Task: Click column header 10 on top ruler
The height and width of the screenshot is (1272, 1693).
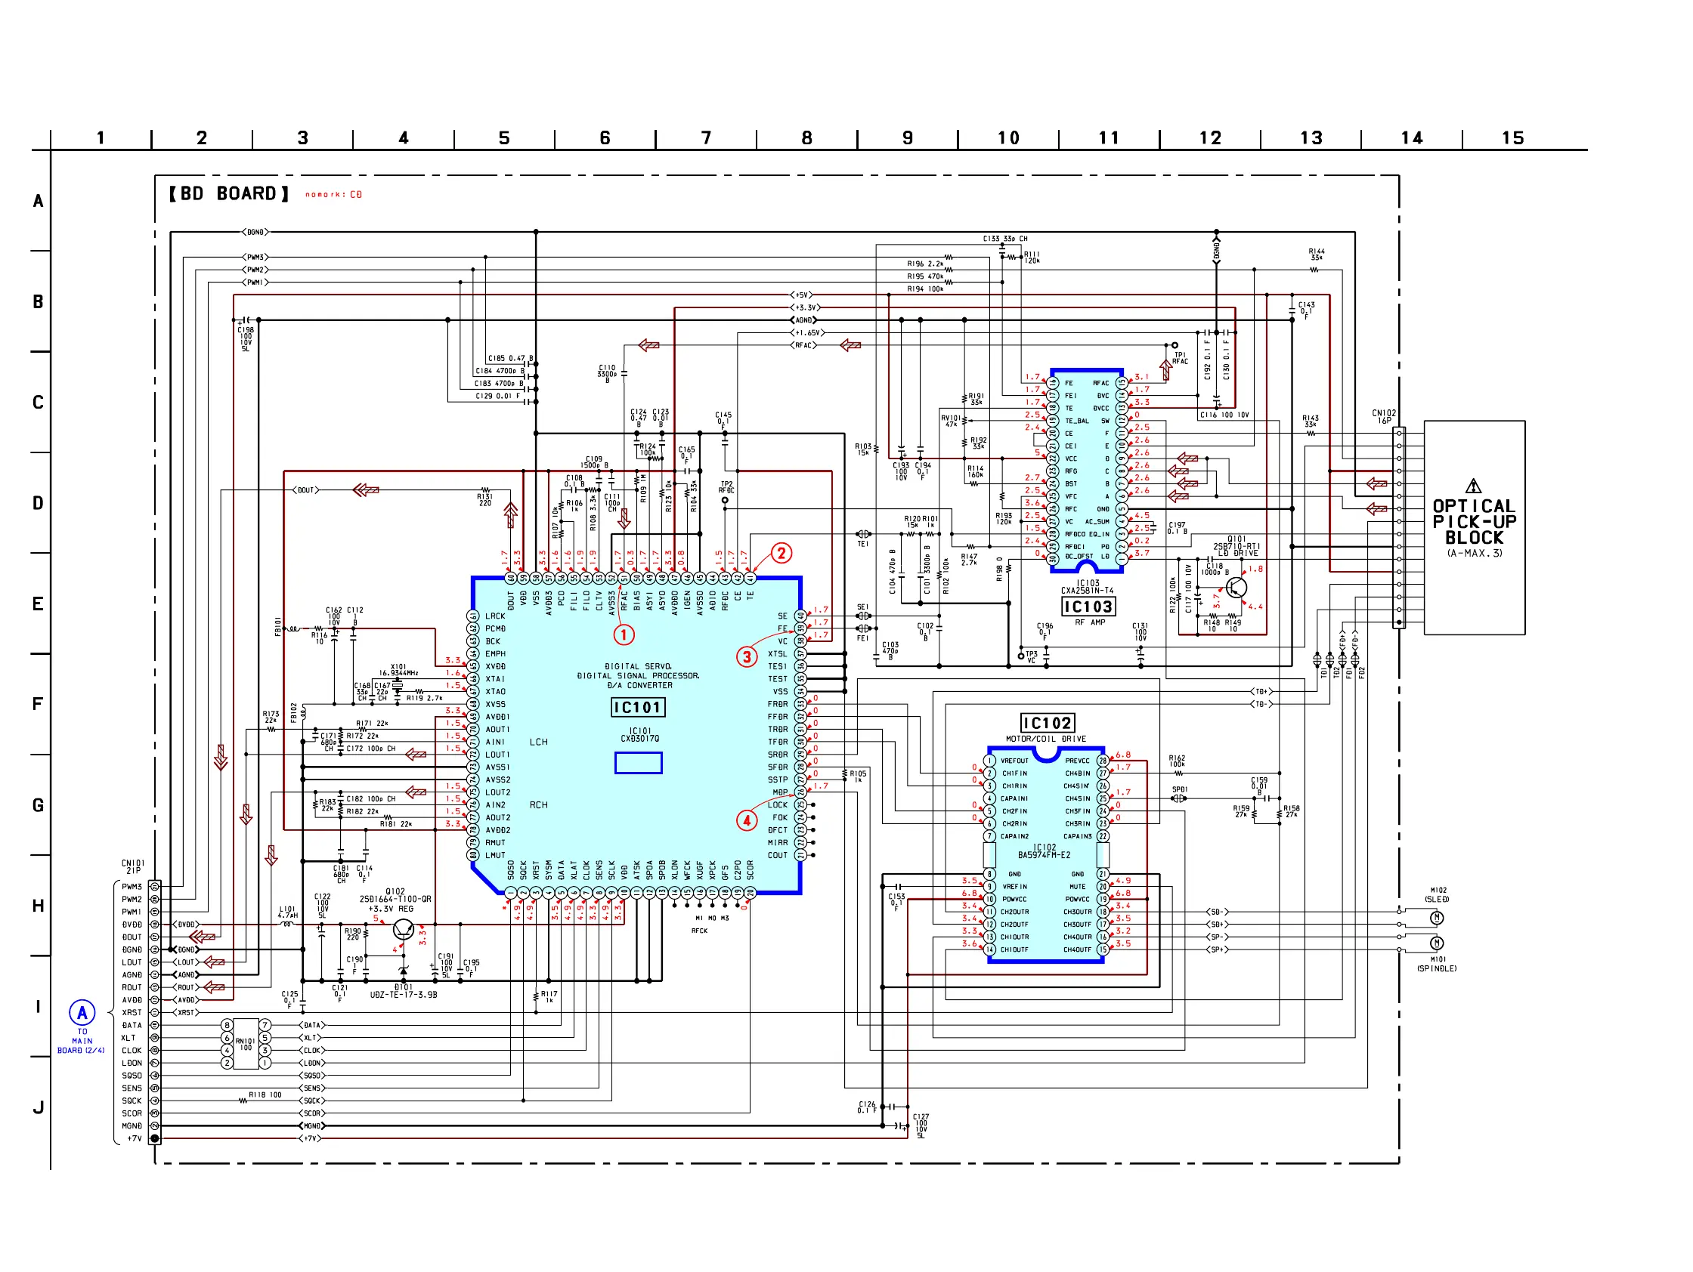Action: pos(1008,138)
